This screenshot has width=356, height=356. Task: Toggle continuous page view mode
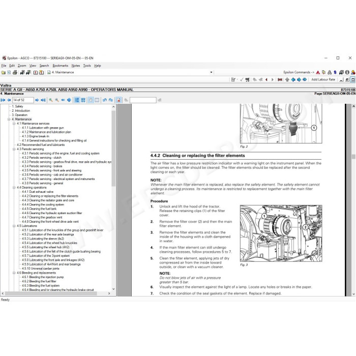pos(77,100)
